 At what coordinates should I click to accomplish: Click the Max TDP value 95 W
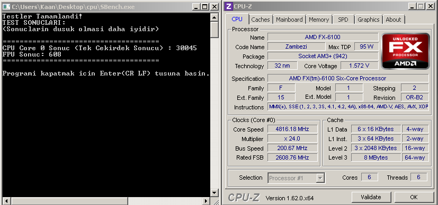(367, 46)
